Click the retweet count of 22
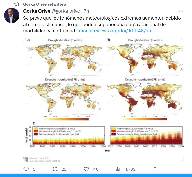 [64, 169]
